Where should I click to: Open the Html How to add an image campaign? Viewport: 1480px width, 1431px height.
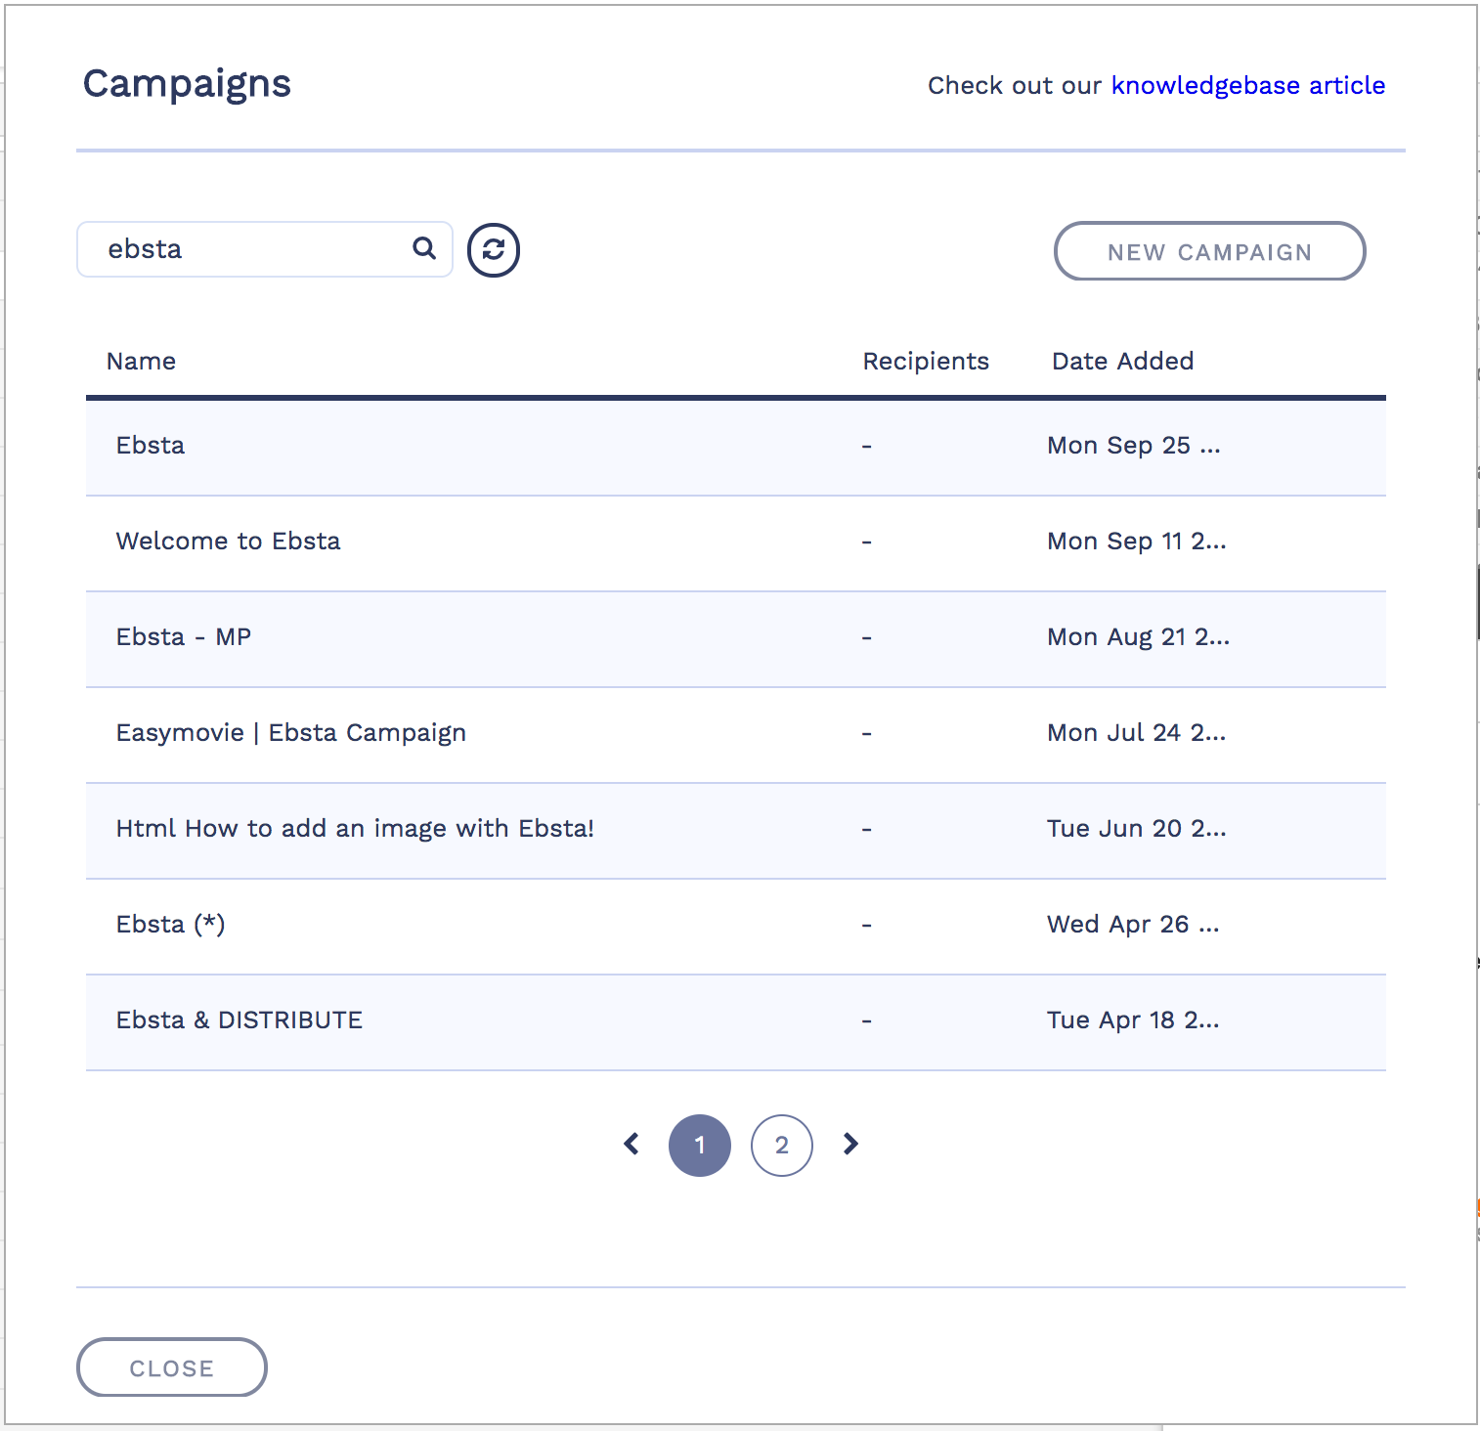(355, 829)
